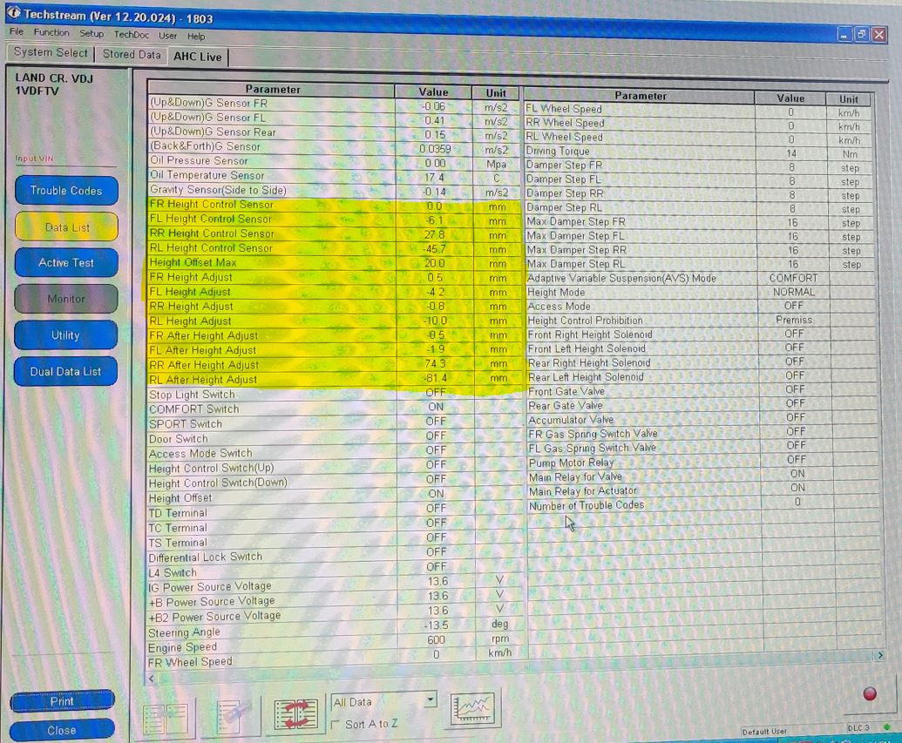Switch to the Stored Data tab
Viewport: 902px width, 743px height.
pyautogui.click(x=132, y=55)
